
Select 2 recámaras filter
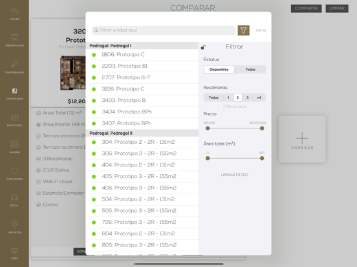coord(237,97)
